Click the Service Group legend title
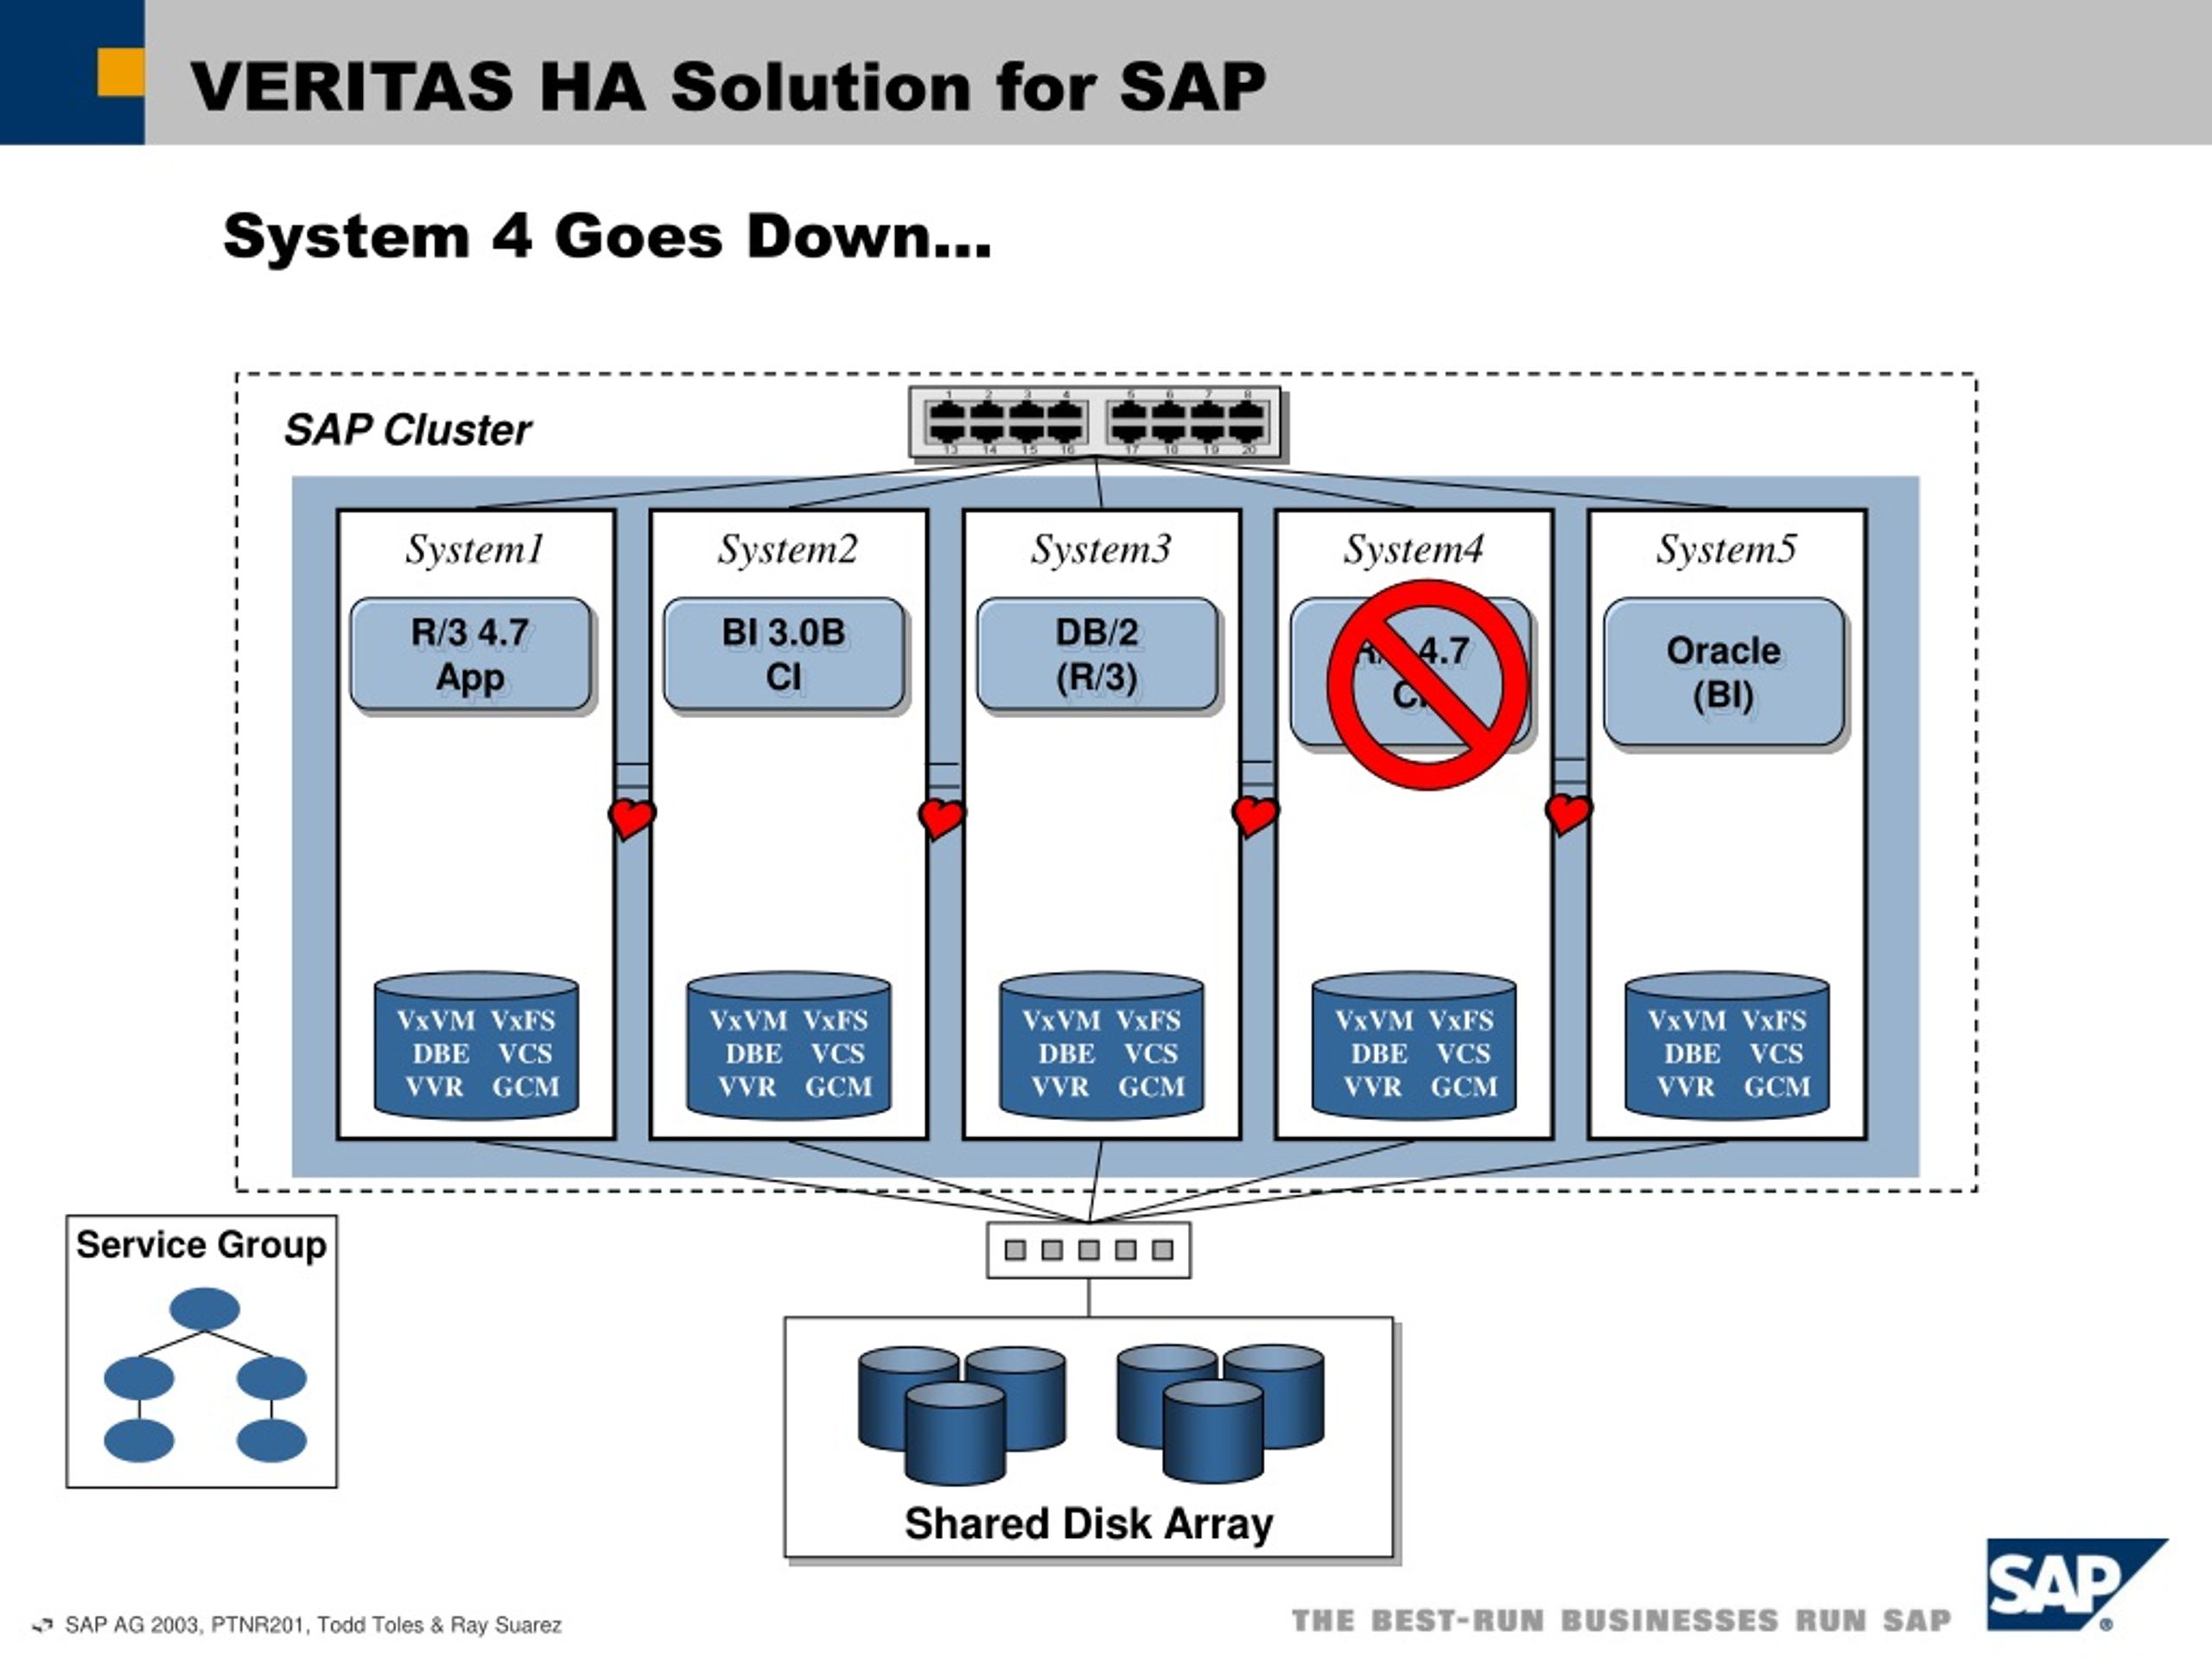Viewport: 2212px width, 1659px height. point(201,1245)
